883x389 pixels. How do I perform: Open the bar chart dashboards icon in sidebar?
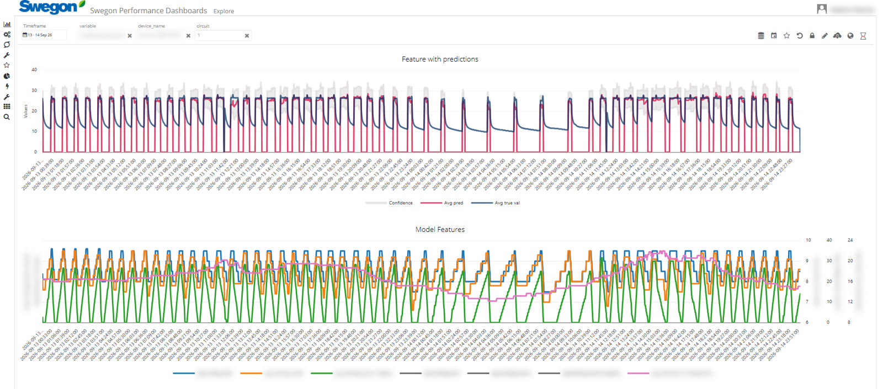[x=7, y=24]
